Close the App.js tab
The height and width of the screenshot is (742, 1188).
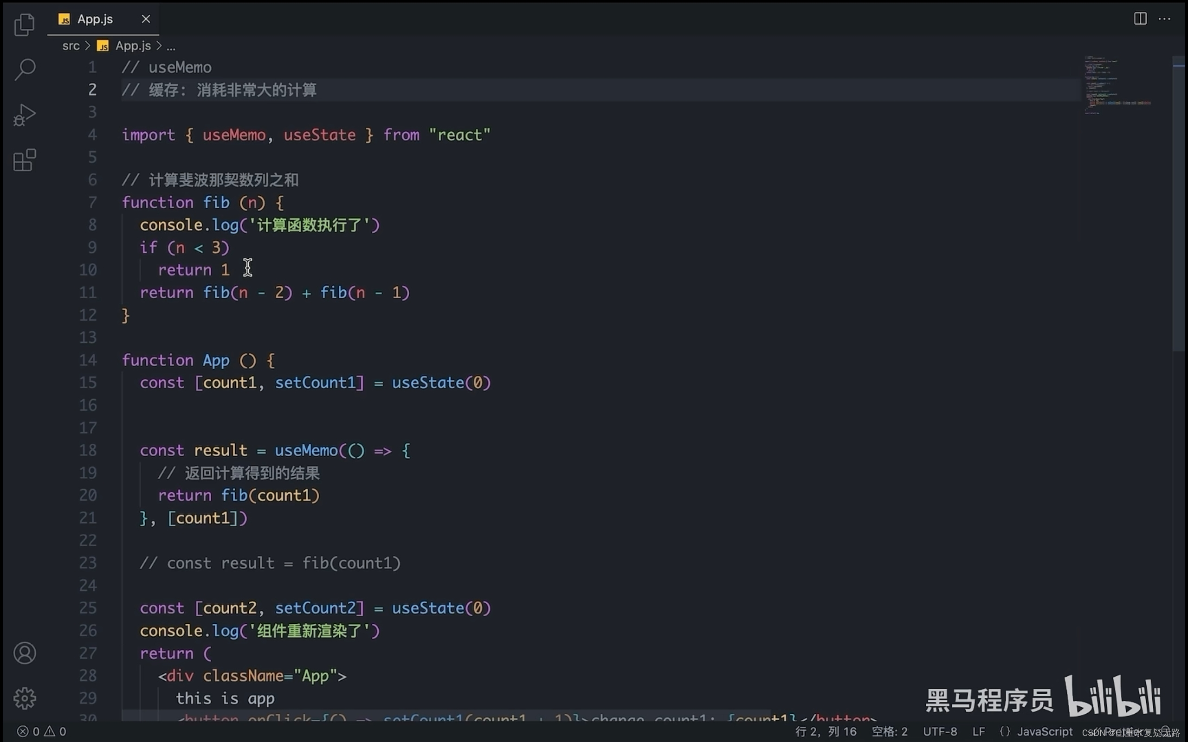click(x=146, y=19)
